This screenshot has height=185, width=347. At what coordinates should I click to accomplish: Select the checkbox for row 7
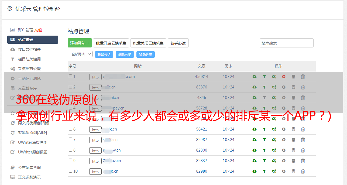click(x=70, y=139)
